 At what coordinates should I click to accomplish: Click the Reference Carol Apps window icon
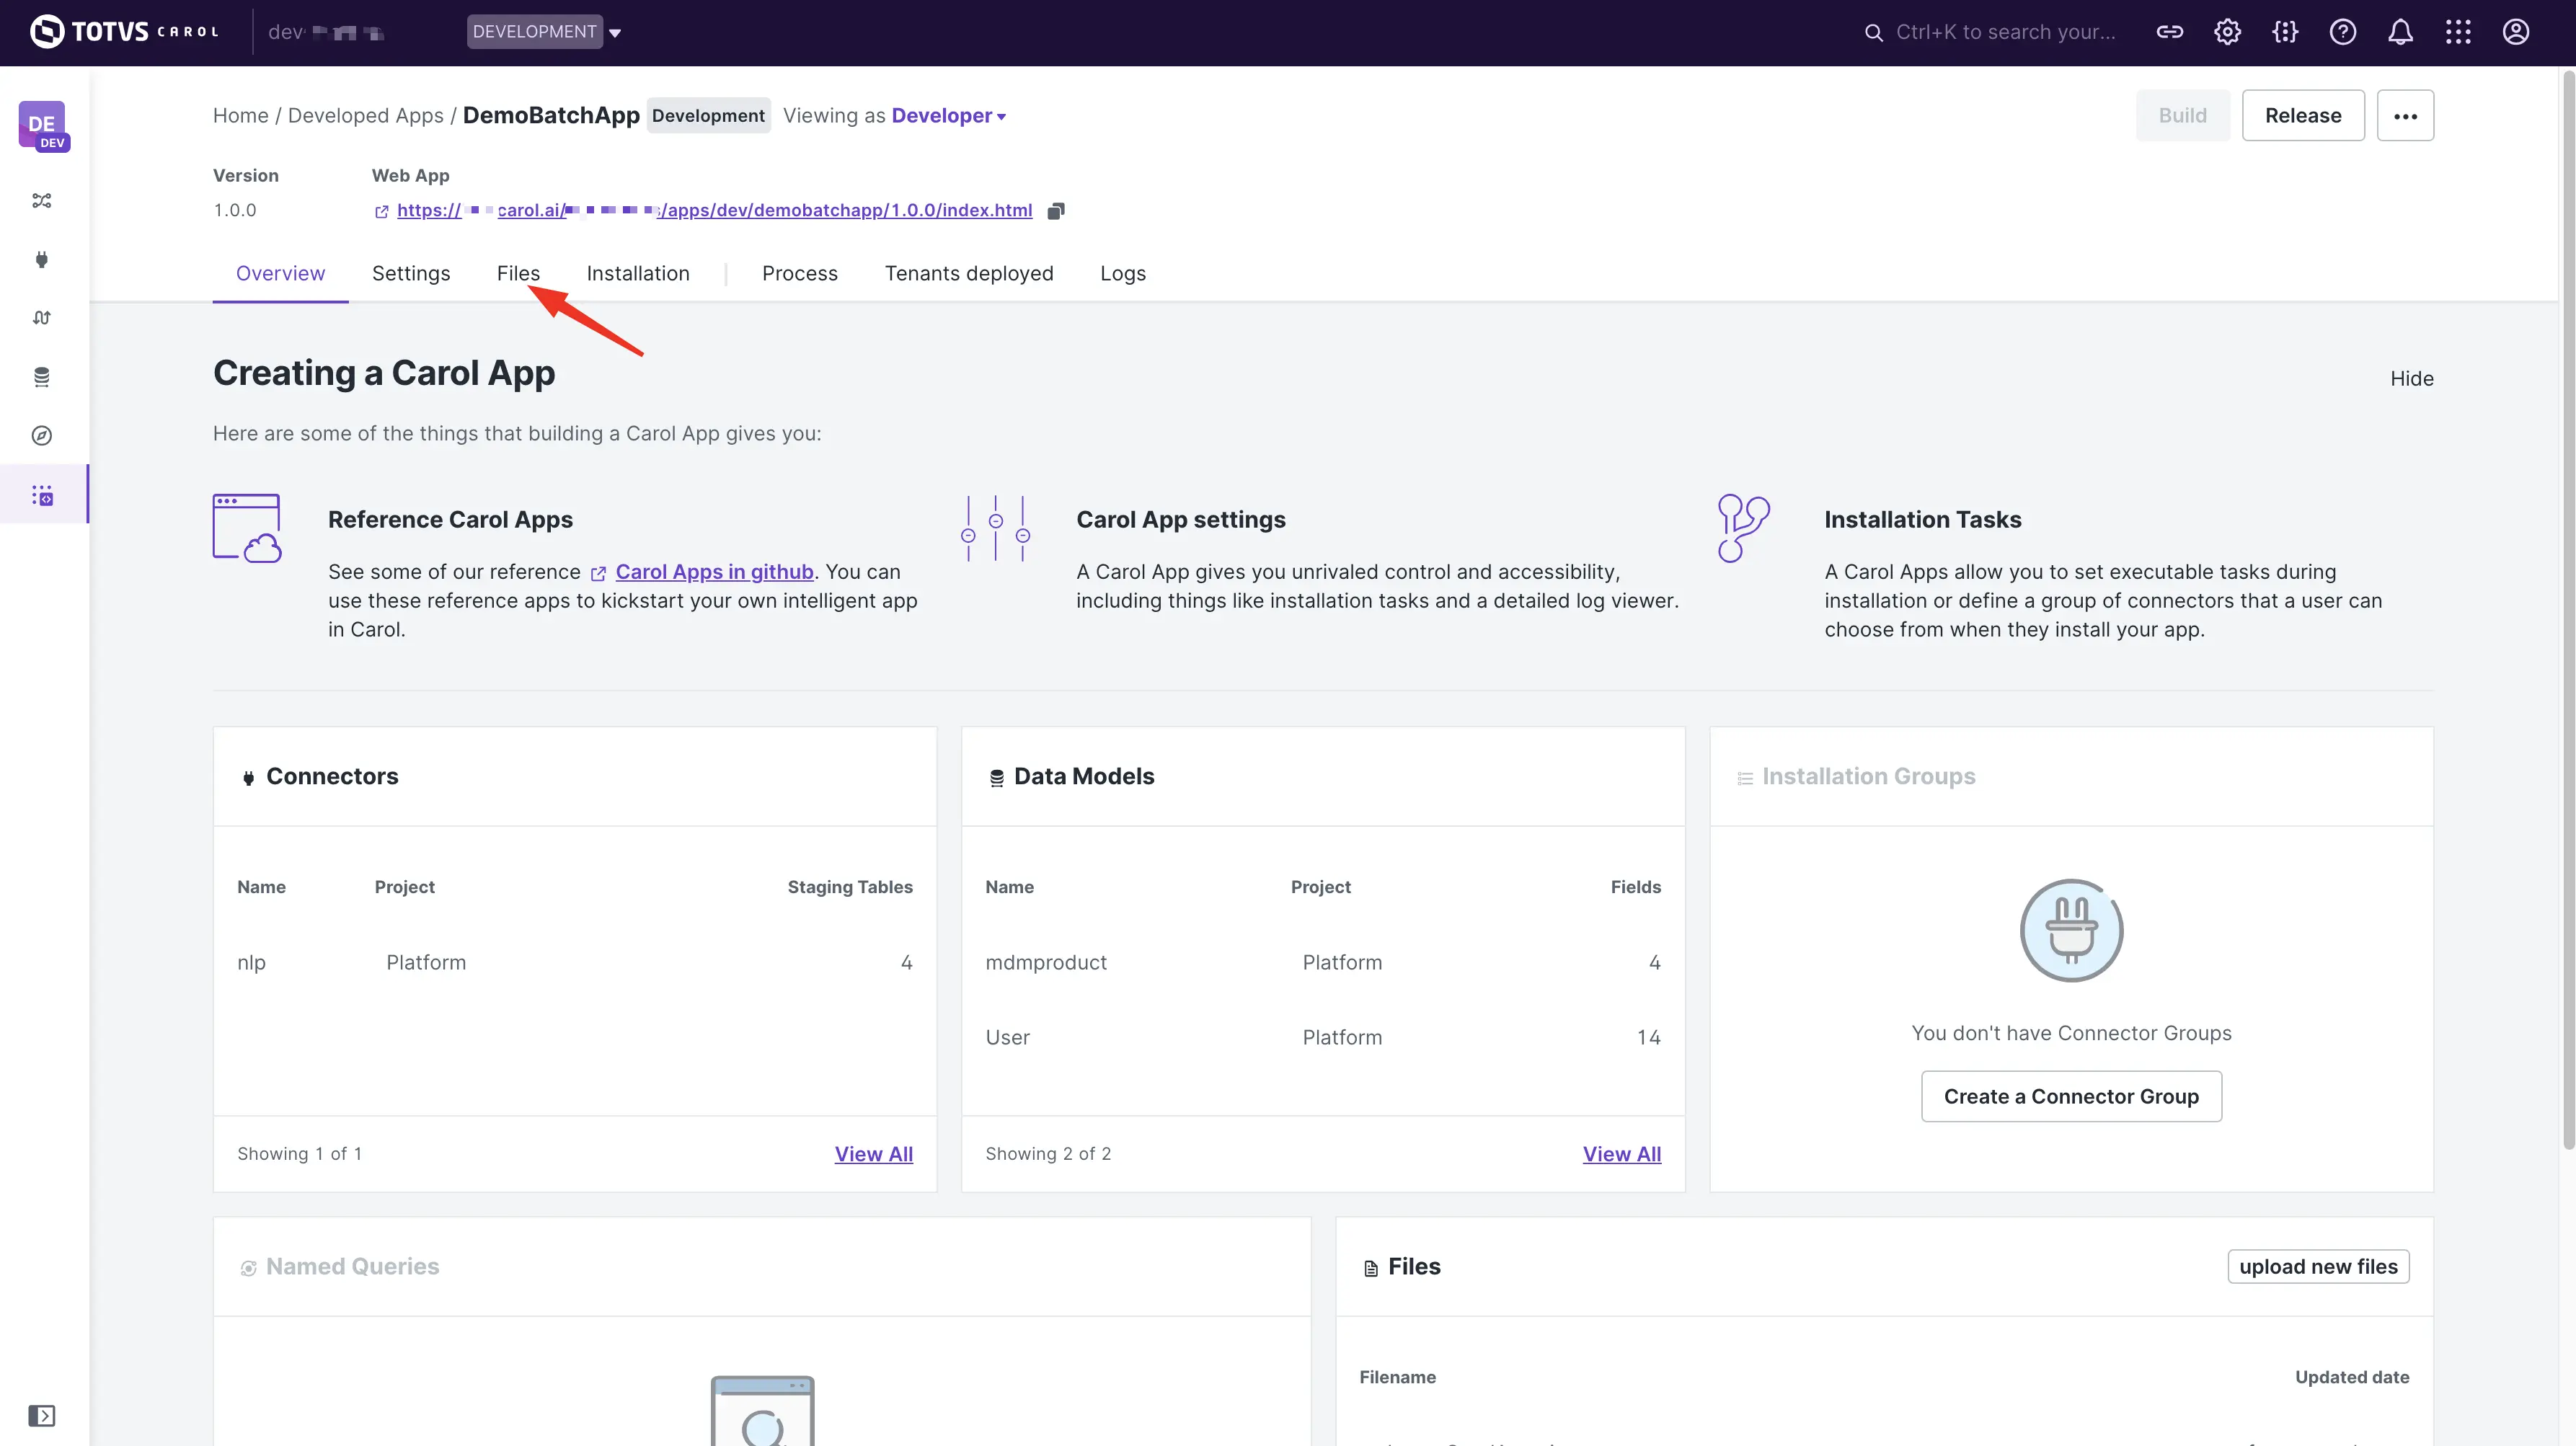(247, 527)
